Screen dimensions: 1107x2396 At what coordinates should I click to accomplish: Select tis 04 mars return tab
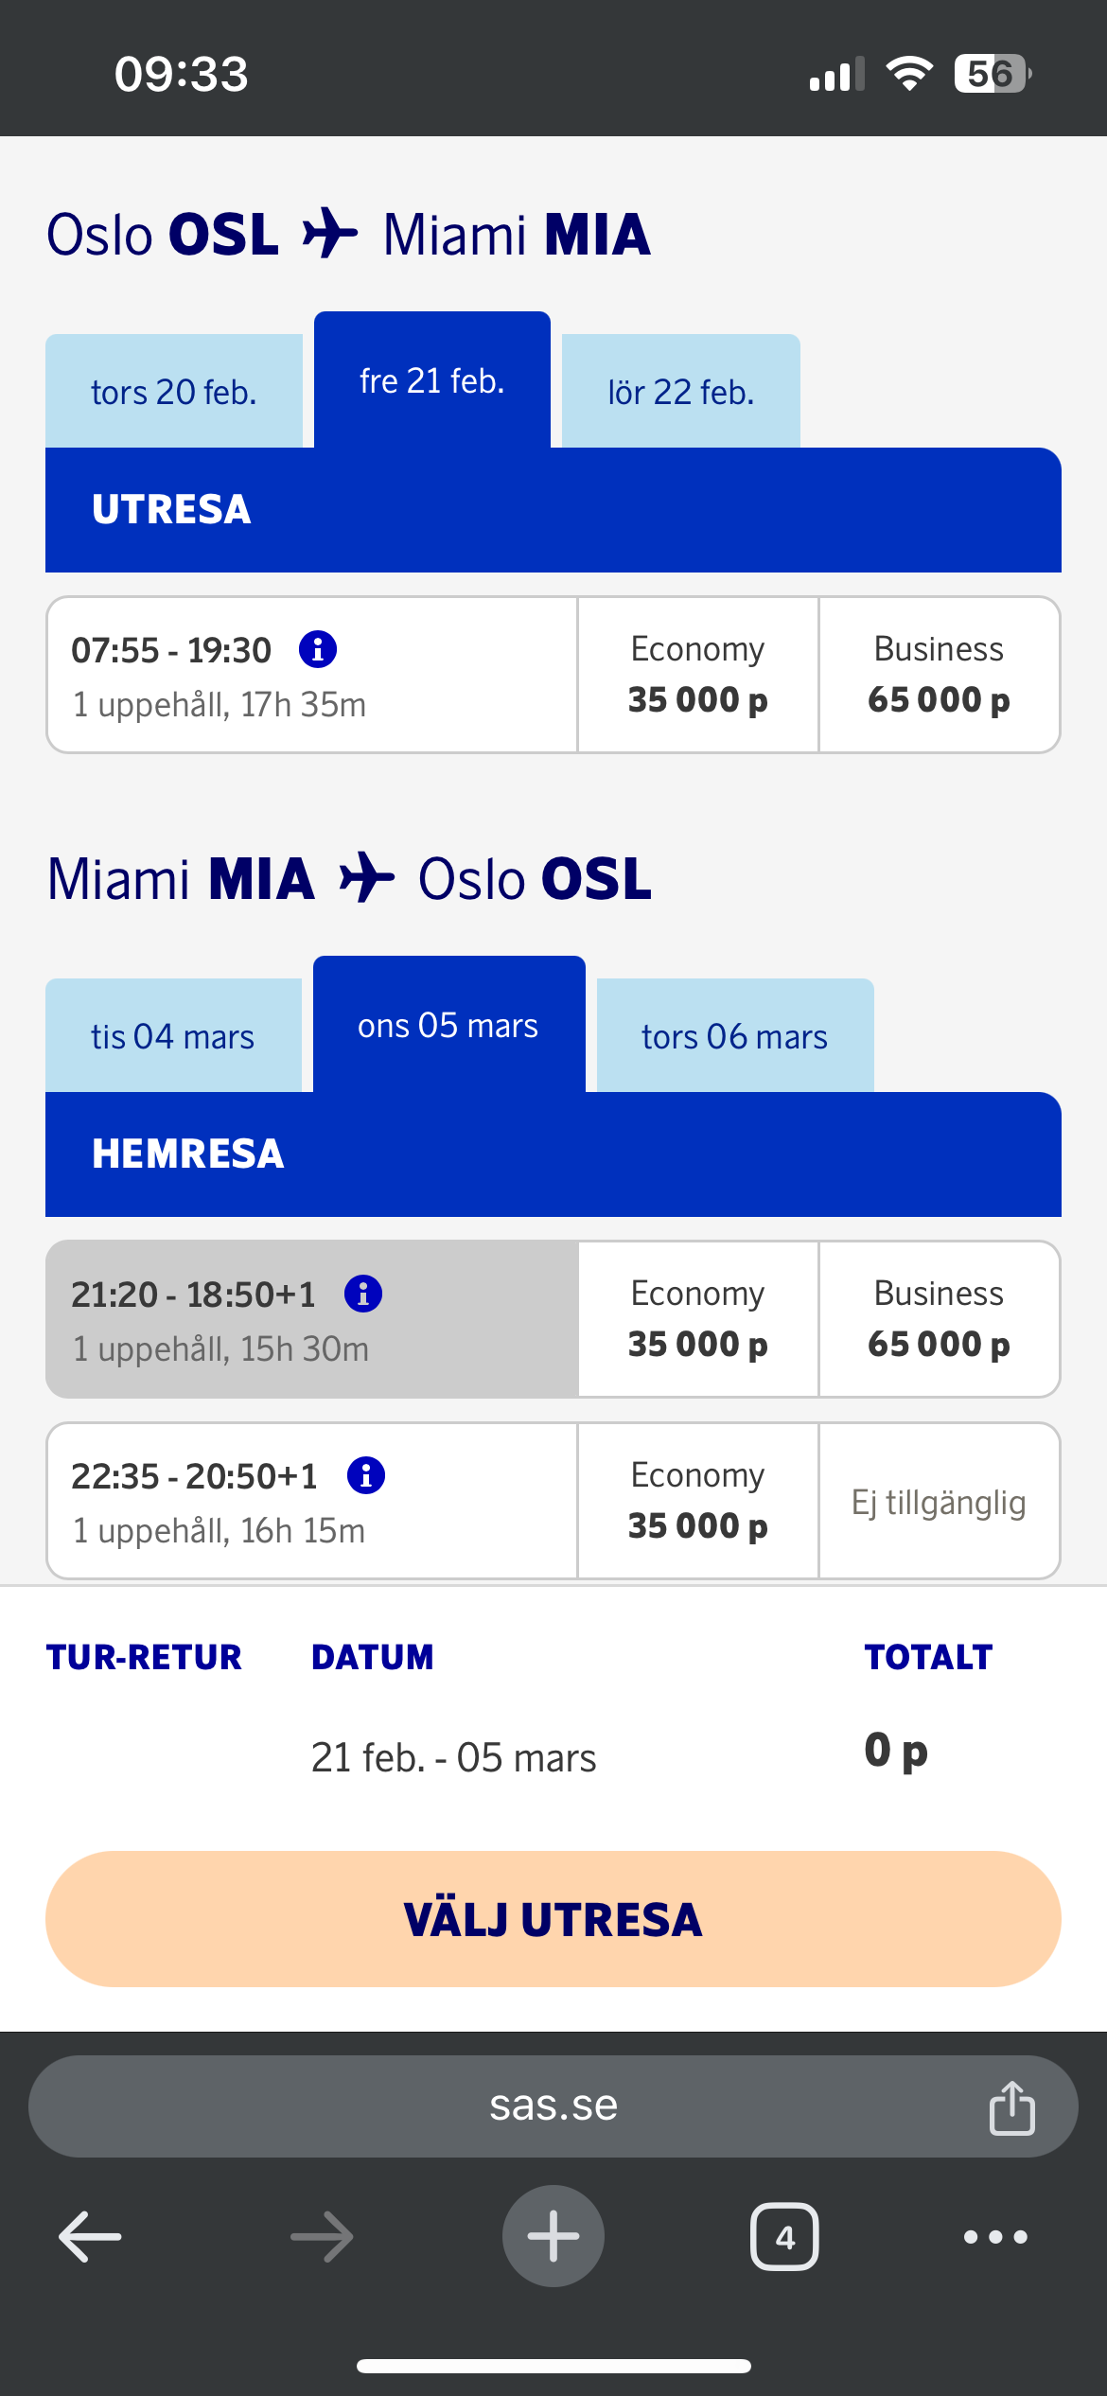[x=173, y=1036]
